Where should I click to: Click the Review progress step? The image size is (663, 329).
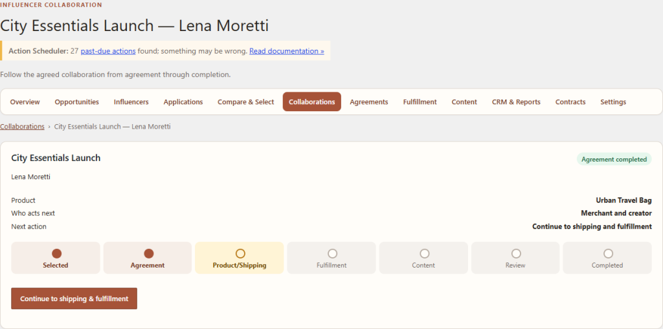click(x=515, y=258)
